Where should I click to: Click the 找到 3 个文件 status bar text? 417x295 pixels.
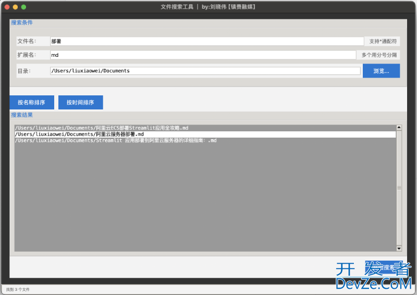(18, 289)
